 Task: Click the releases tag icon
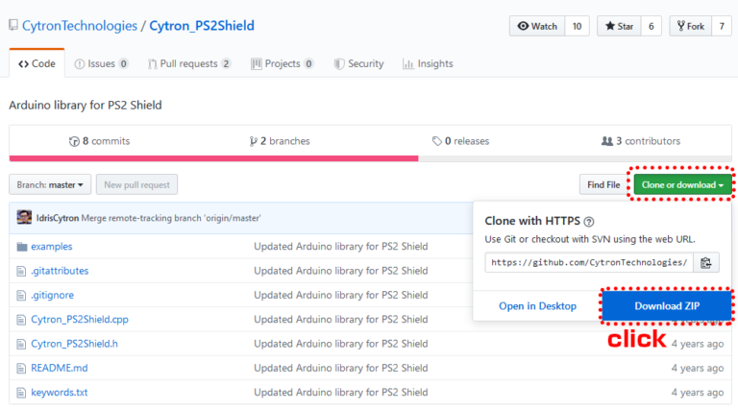pos(436,141)
